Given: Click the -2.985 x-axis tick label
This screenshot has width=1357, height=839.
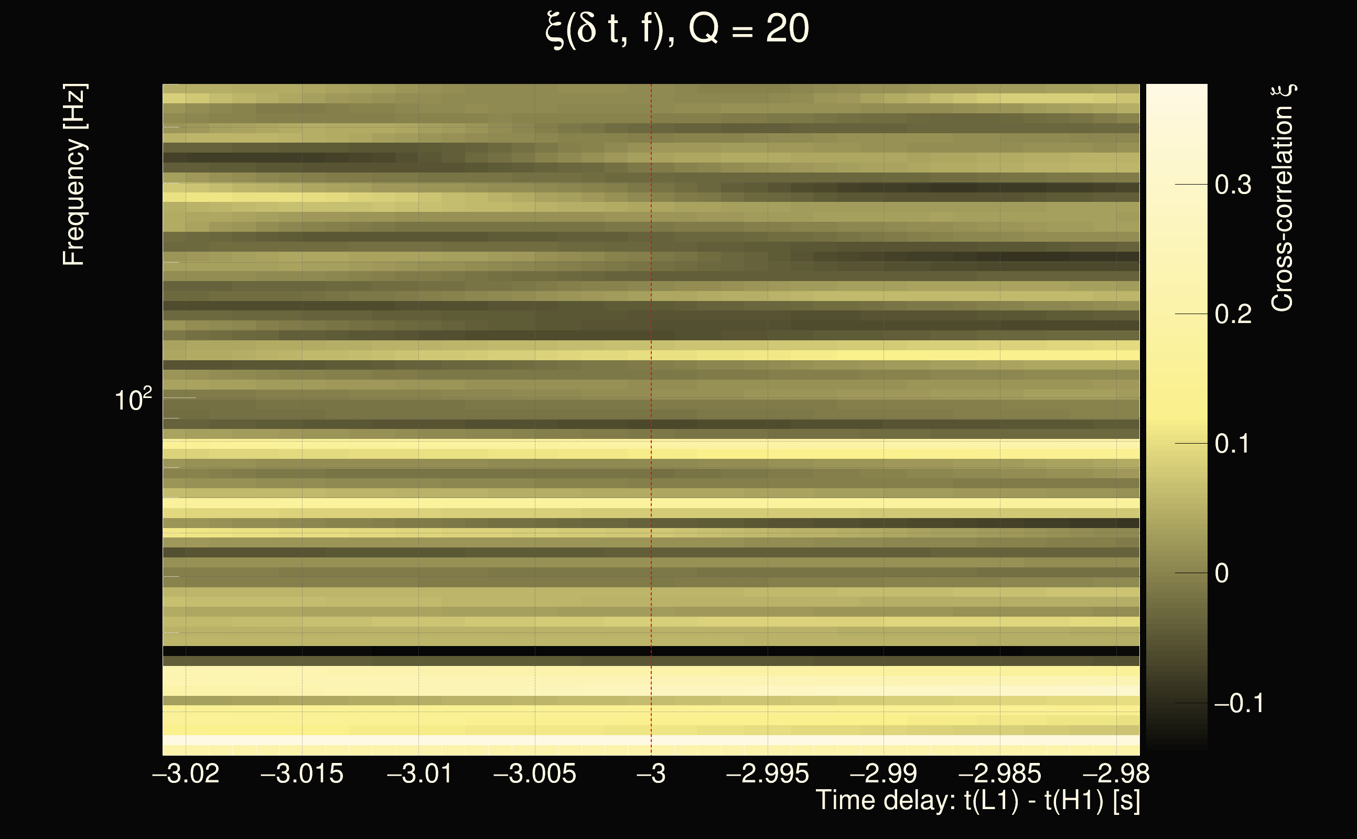Looking at the screenshot, I should click(1000, 773).
